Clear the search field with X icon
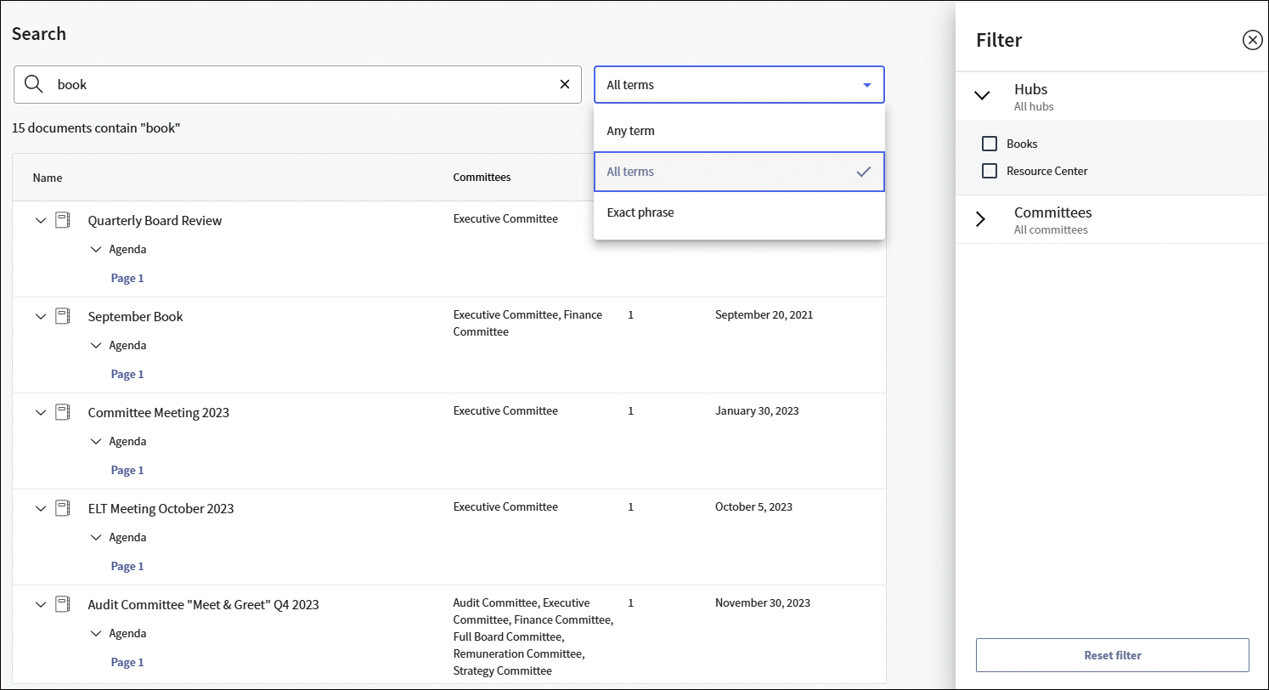The height and width of the screenshot is (690, 1269). [565, 85]
